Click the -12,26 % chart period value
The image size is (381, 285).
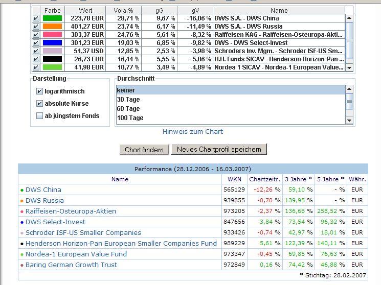click(264, 189)
